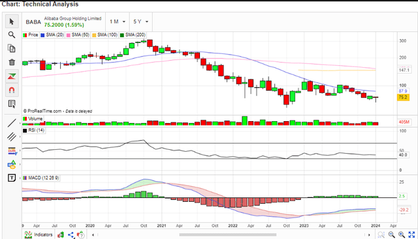The image size is (418, 239).
Task: Click the SMA (100) legend entry
Action: 104,35
